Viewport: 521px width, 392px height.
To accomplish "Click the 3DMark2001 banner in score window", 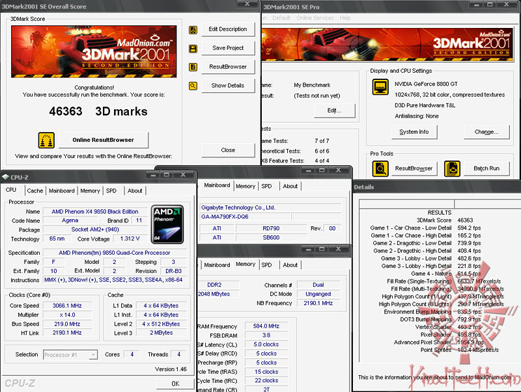I will (x=94, y=52).
